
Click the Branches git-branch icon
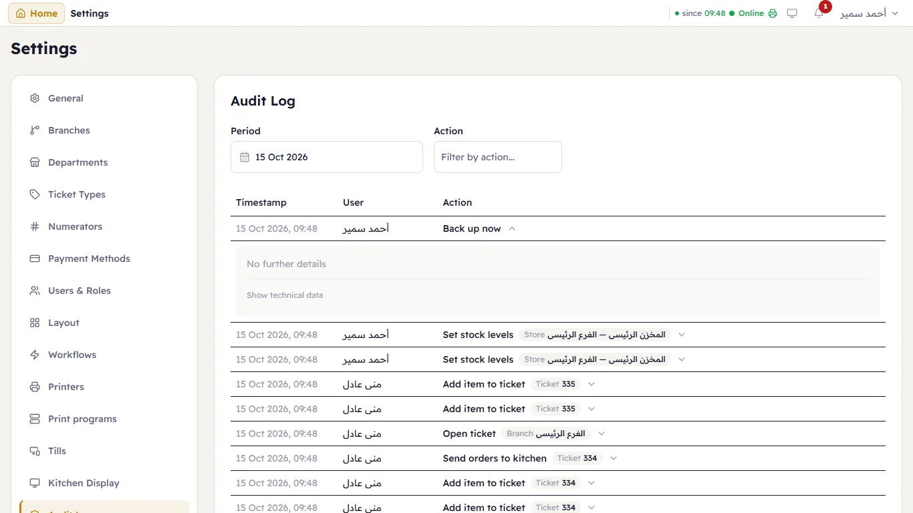(35, 130)
